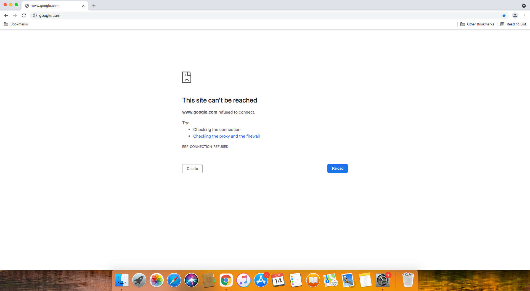Maximize window with the green button
Viewport: 530px width, 291px height.
[16, 5]
